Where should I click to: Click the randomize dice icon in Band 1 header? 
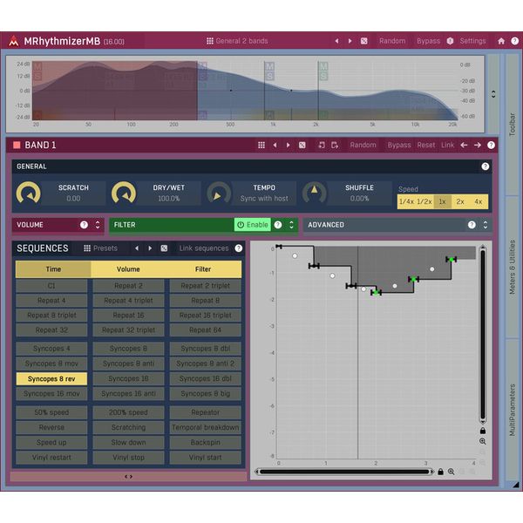click(x=302, y=146)
